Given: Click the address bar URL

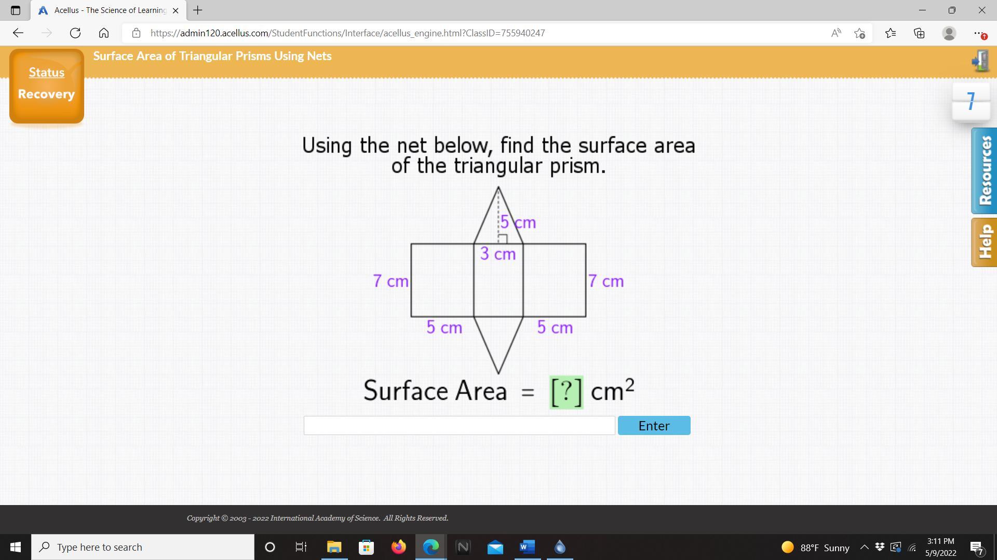Looking at the screenshot, I should coord(347,33).
